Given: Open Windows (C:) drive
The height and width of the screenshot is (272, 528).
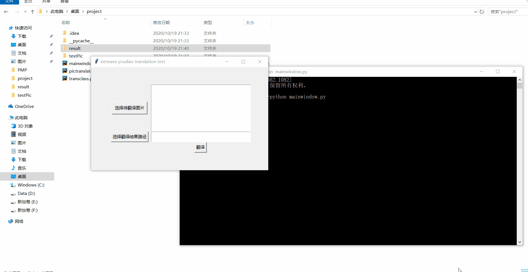Looking at the screenshot, I should click(31, 185).
